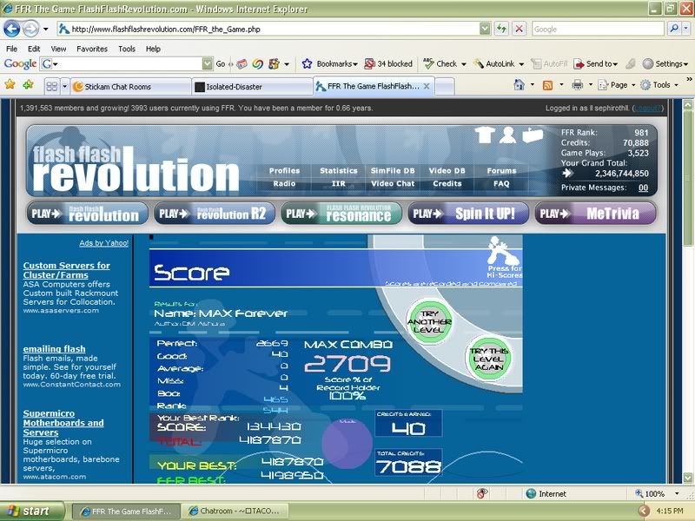The image size is (695, 521).
Task: Click the Home icon in command bar
Action: [519, 85]
